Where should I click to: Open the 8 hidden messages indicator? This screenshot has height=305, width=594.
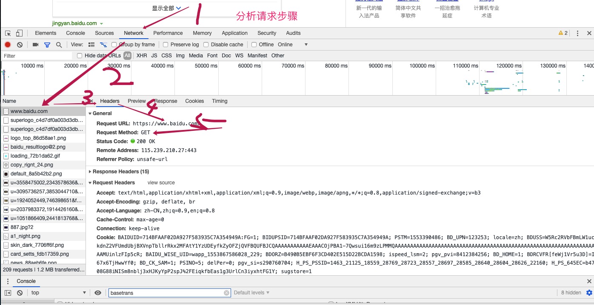(x=571, y=293)
